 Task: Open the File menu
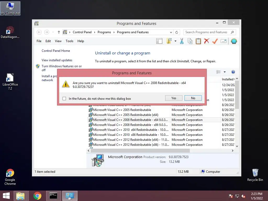click(x=39, y=41)
